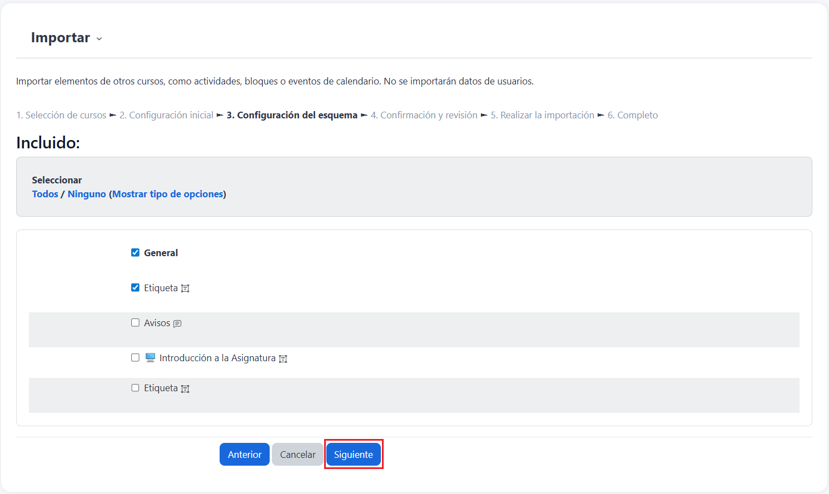Click the Importar heading text
Viewport: 829px width, 494px height.
(60, 37)
